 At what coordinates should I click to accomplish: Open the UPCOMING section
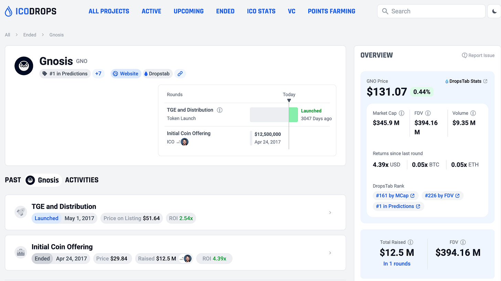pyautogui.click(x=189, y=11)
